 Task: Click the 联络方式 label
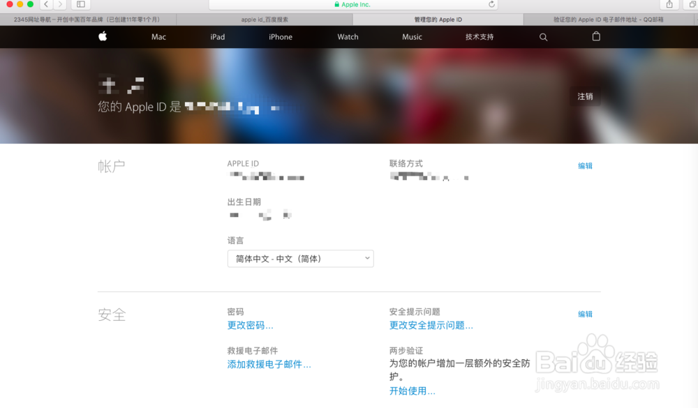pyautogui.click(x=406, y=164)
